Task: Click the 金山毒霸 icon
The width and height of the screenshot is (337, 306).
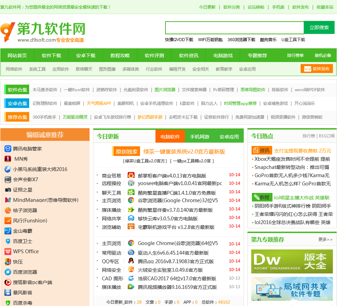Action: pos(8,231)
